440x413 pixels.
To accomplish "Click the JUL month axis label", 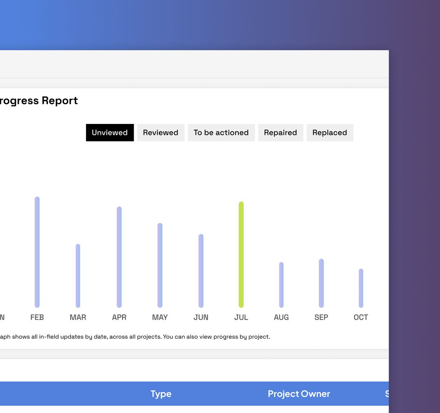I will point(241,317).
